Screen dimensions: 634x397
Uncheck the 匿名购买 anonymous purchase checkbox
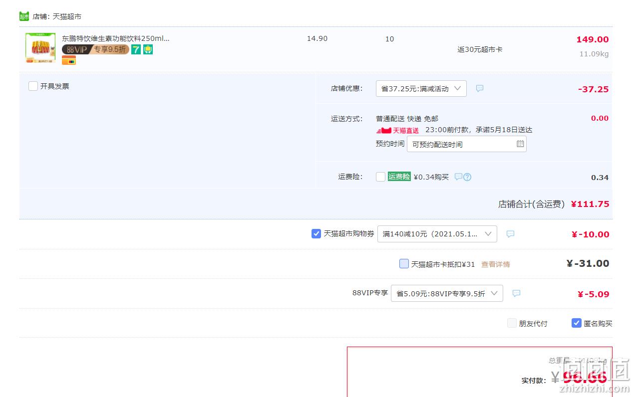click(577, 323)
